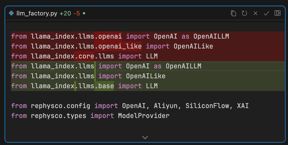Click the added line importing OpenAI as OpenAILLM
The height and width of the screenshot is (145, 288).
click(x=148, y=66)
